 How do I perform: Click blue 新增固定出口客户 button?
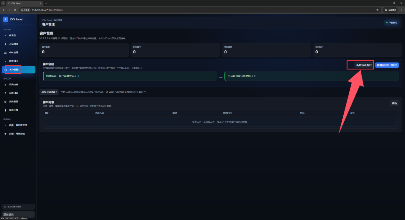(387, 65)
